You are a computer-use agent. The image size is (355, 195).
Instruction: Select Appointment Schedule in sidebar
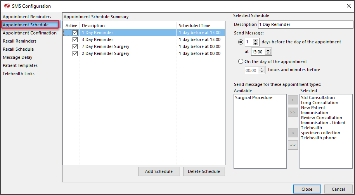[30, 25]
